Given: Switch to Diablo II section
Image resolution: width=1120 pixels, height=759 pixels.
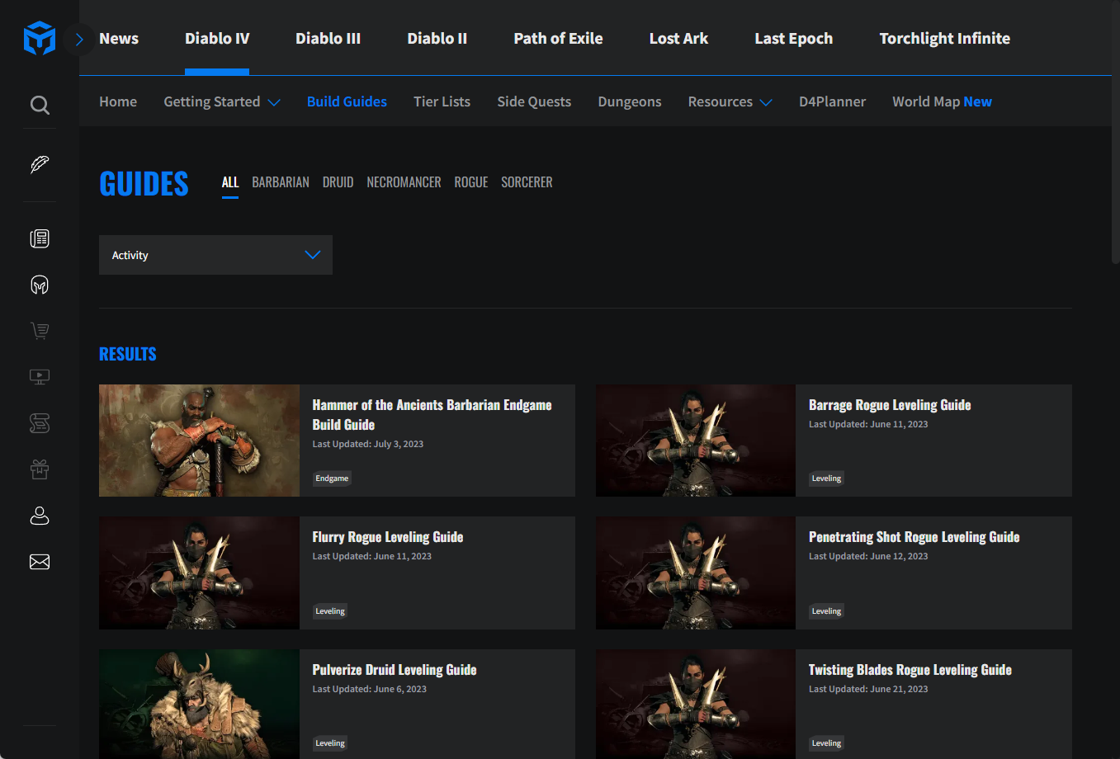Looking at the screenshot, I should (x=437, y=39).
